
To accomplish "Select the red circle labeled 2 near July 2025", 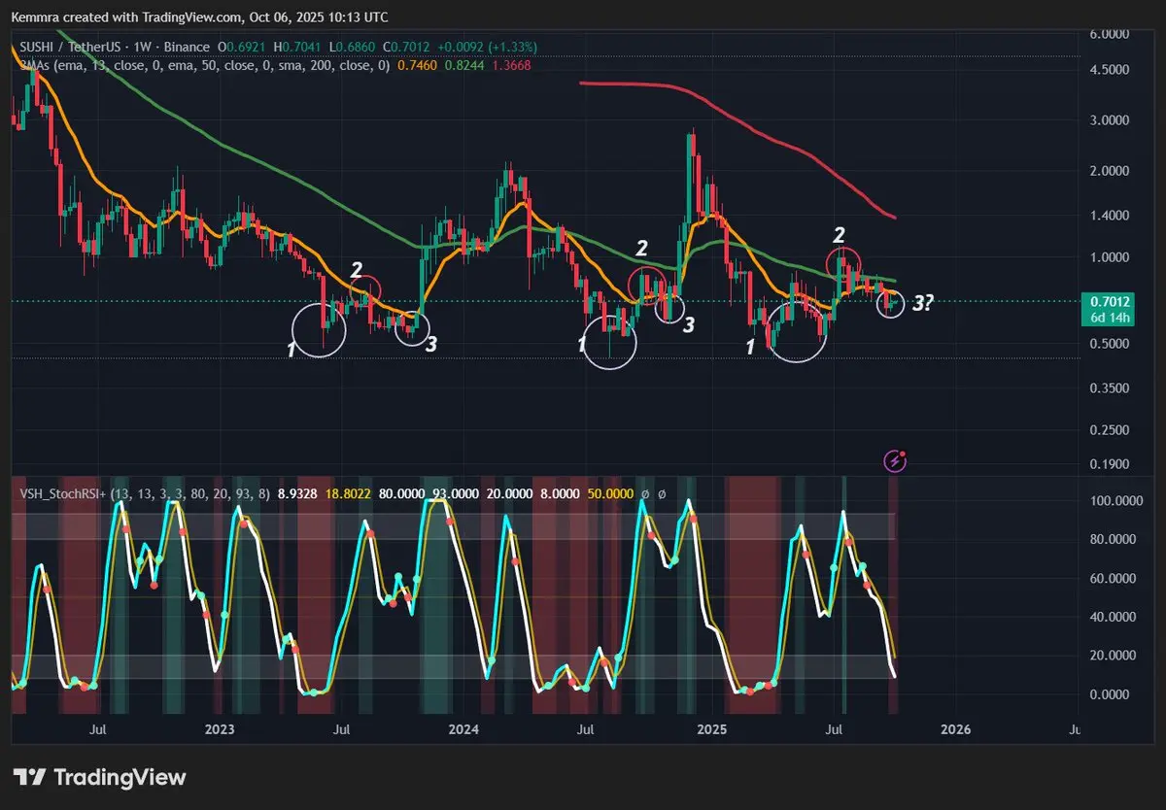I will [x=842, y=261].
